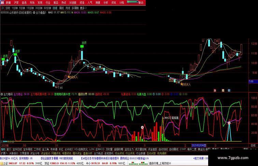Open the 关联报价 tab
The width and height of the screenshot is (258, 166).
click(14, 153)
